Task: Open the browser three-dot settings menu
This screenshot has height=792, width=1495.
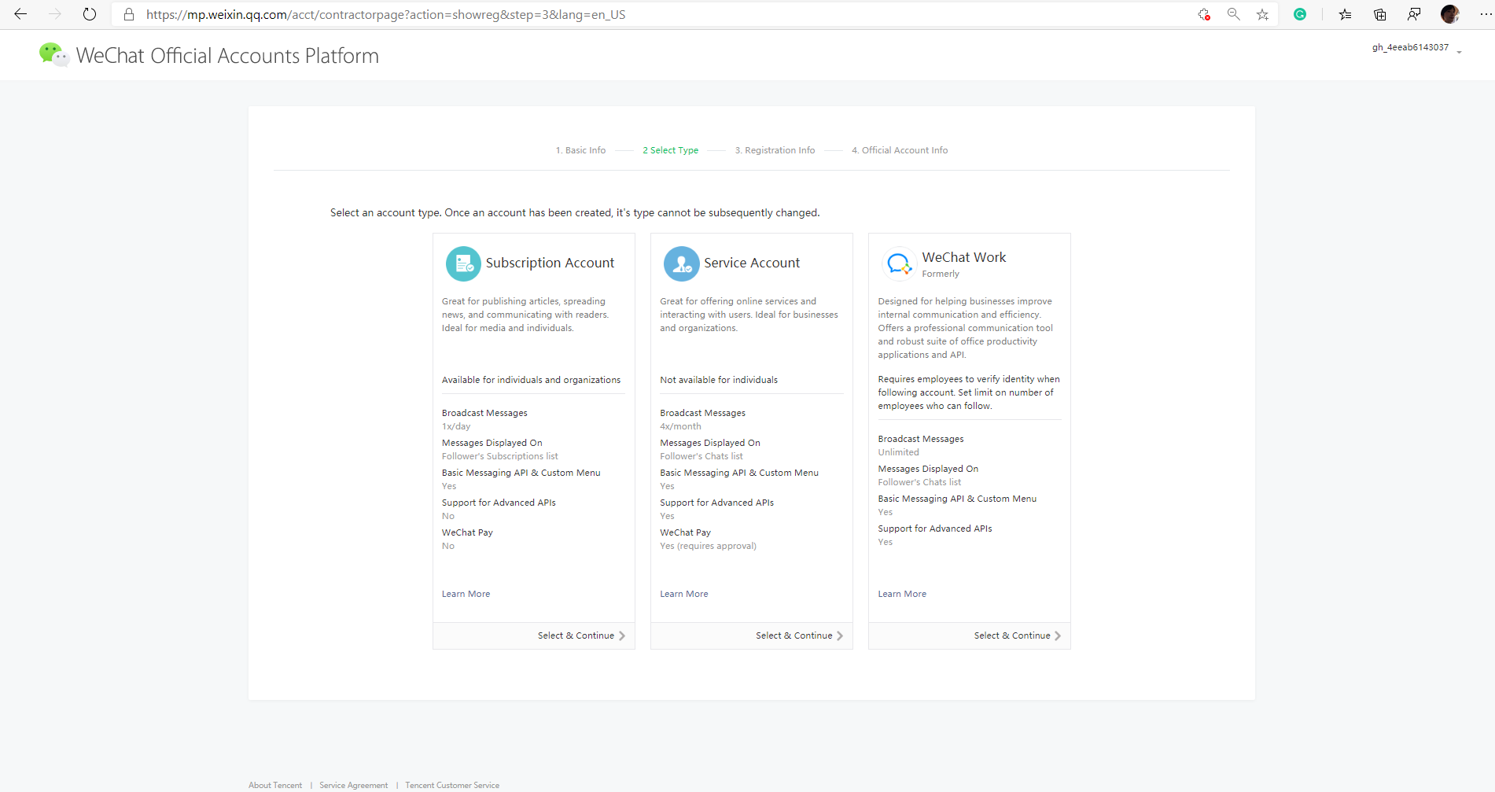Action: pyautogui.click(x=1485, y=14)
